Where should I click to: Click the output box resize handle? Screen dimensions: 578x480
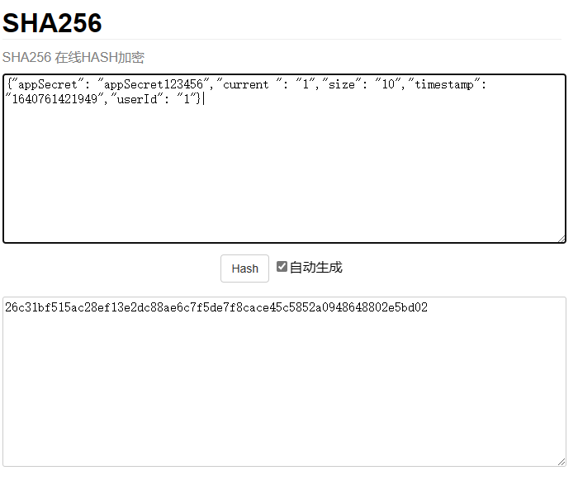561,462
